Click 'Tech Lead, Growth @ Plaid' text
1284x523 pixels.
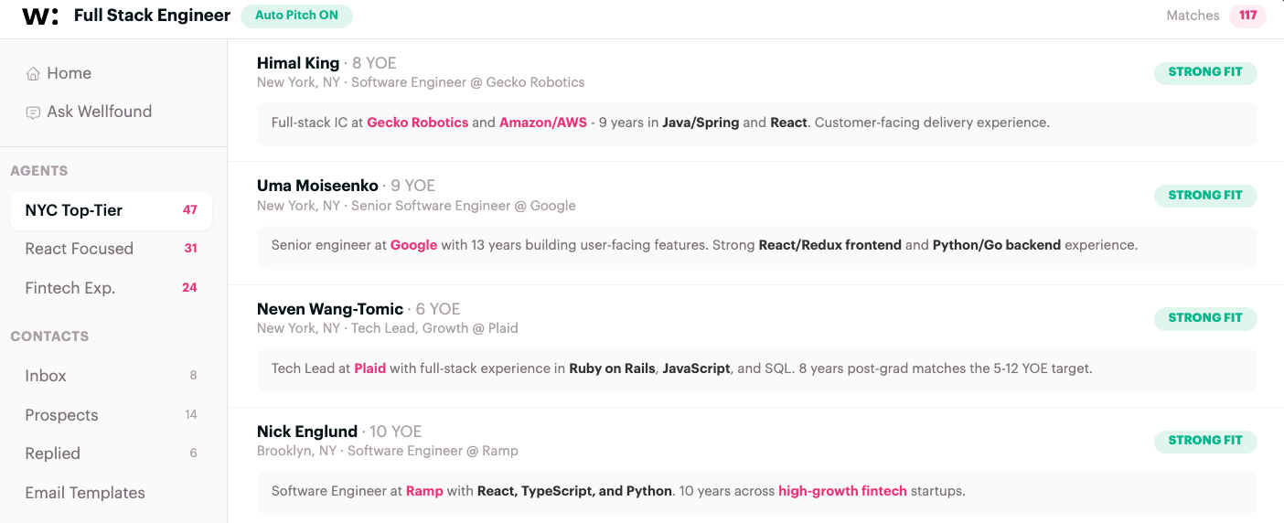[434, 328]
